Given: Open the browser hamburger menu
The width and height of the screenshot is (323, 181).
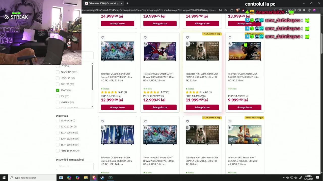Looking at the screenshot, I should 319,10.
